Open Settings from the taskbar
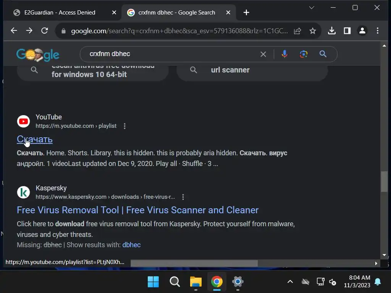The height and width of the screenshot is (293, 391). click(x=238, y=282)
